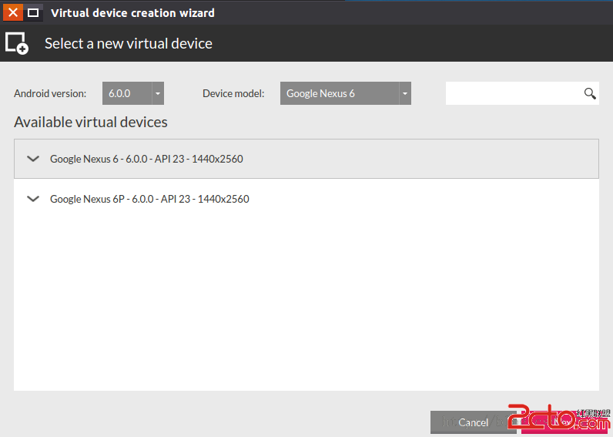Close the Virtual device creation wizard window
613x437 pixels.
click(13, 12)
